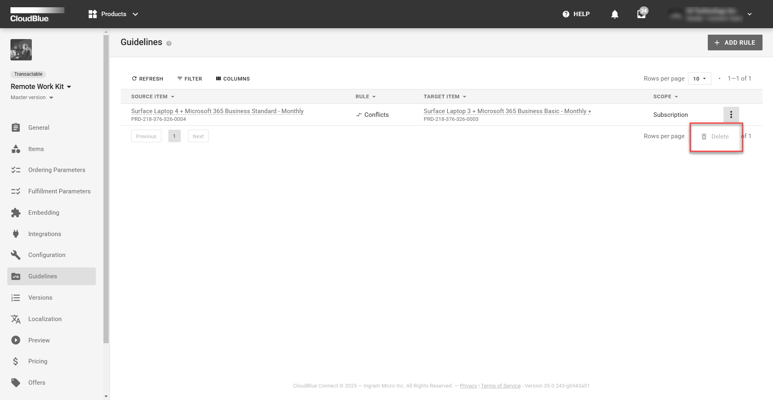Expand the Remote Work Kit product selector

[x=41, y=87]
